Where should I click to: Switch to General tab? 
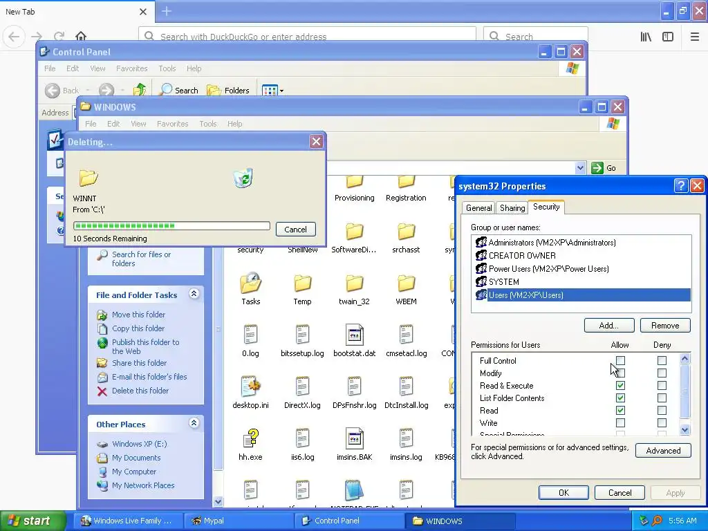click(478, 207)
